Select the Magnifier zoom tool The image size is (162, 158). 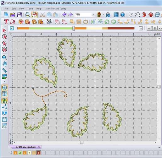(4, 57)
